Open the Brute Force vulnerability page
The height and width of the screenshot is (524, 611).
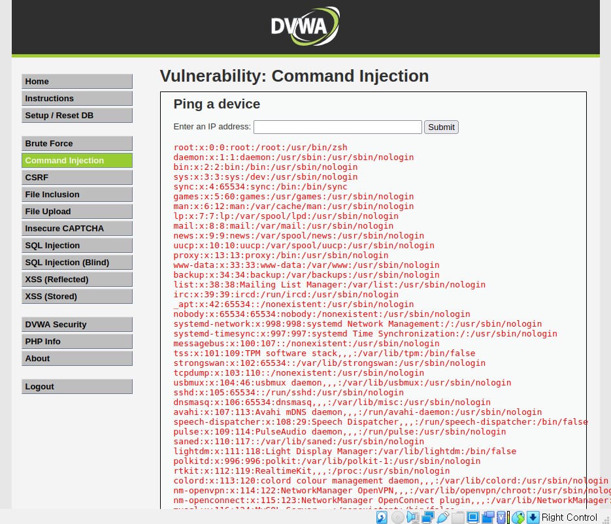[x=77, y=143]
